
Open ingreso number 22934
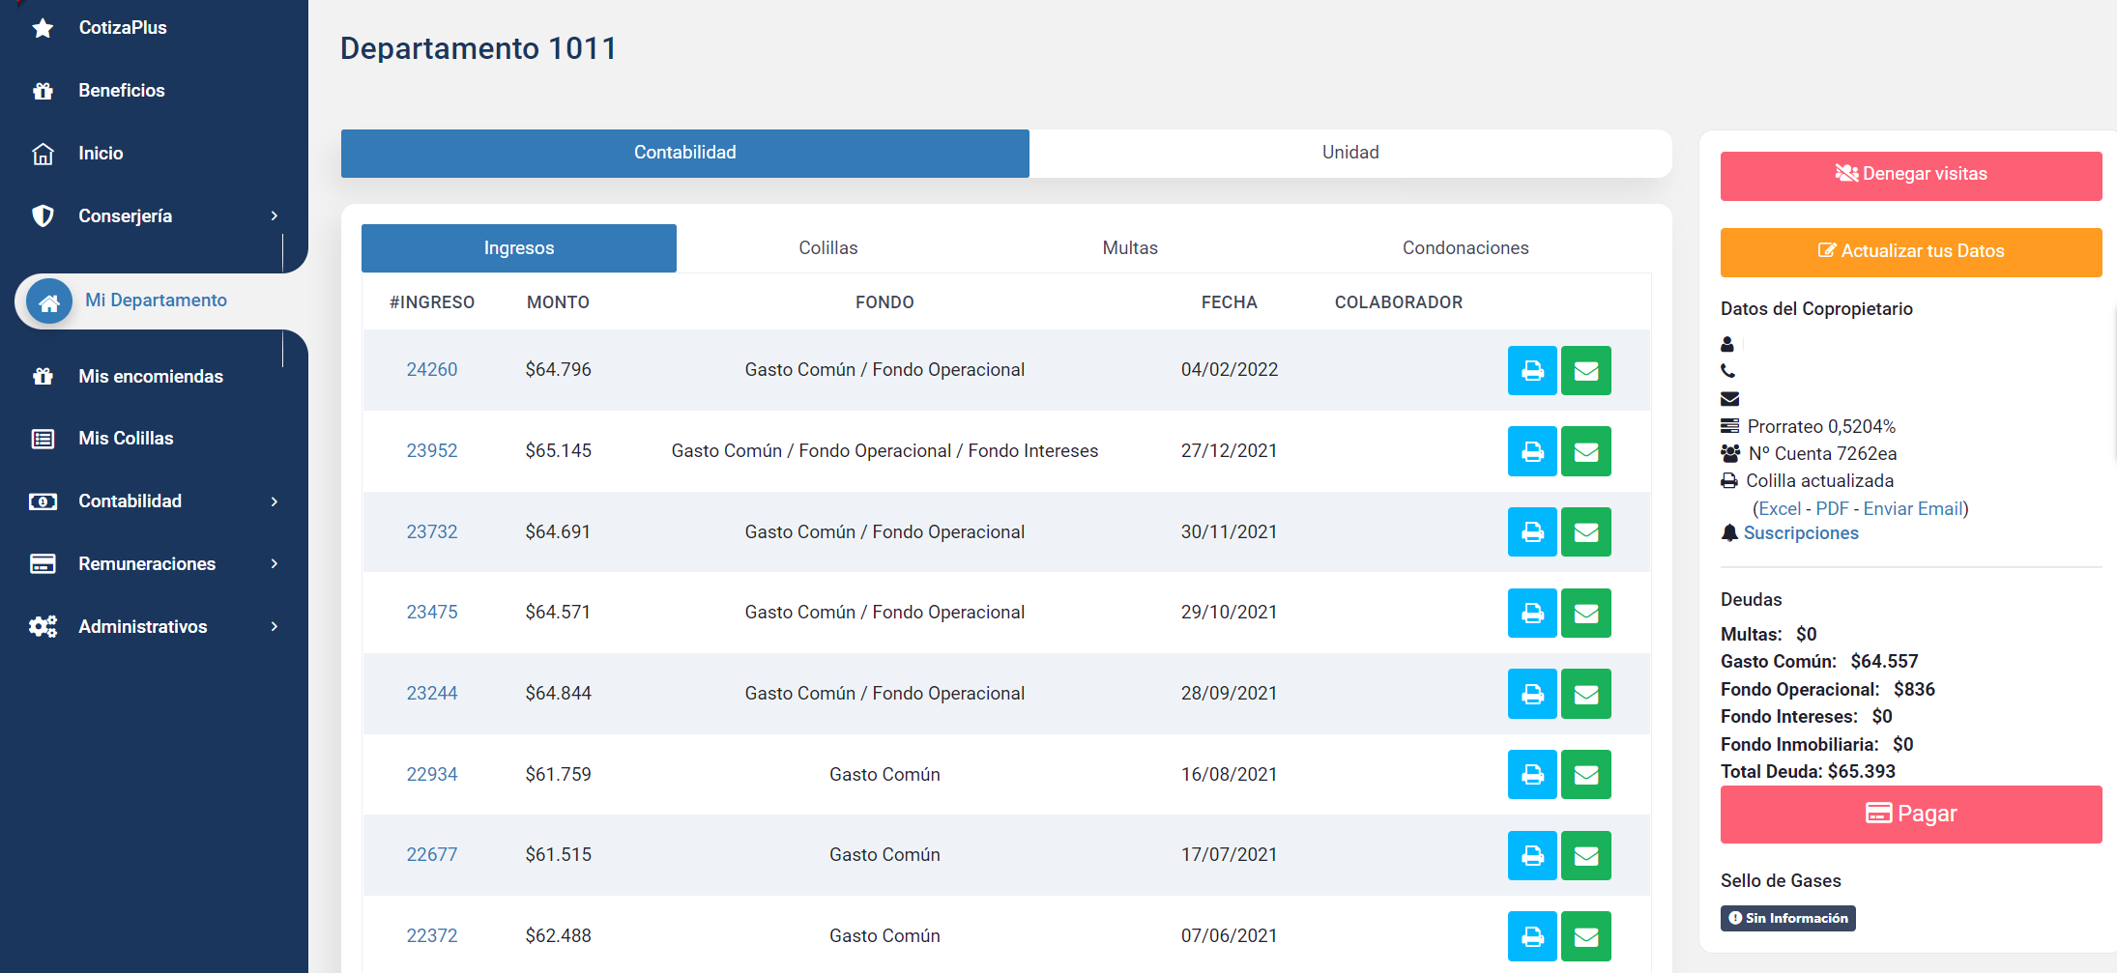tap(432, 774)
